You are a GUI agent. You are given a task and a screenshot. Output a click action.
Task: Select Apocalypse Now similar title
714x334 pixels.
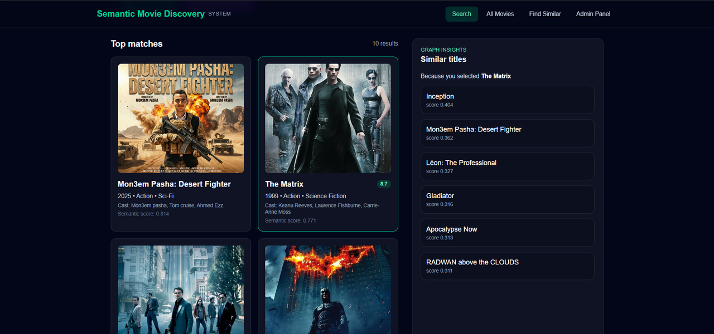click(x=507, y=233)
